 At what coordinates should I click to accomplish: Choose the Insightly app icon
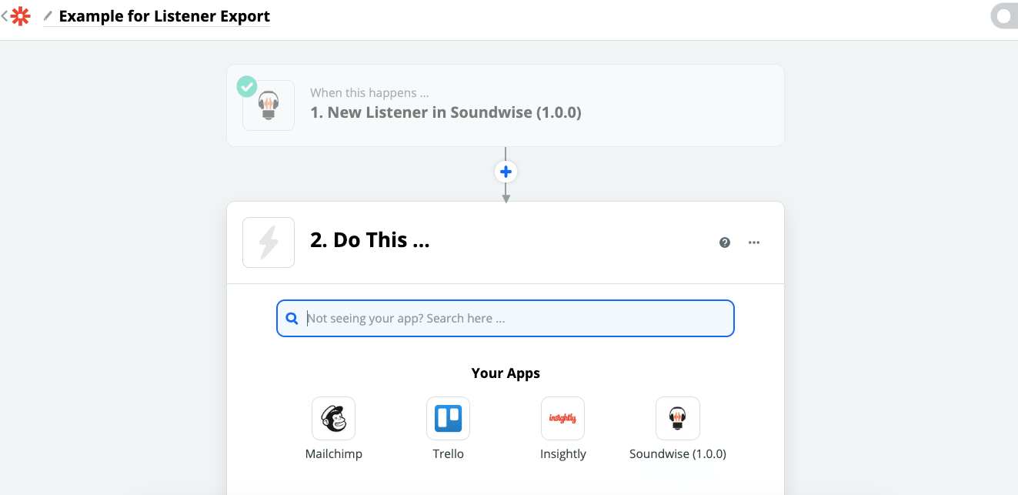563,419
